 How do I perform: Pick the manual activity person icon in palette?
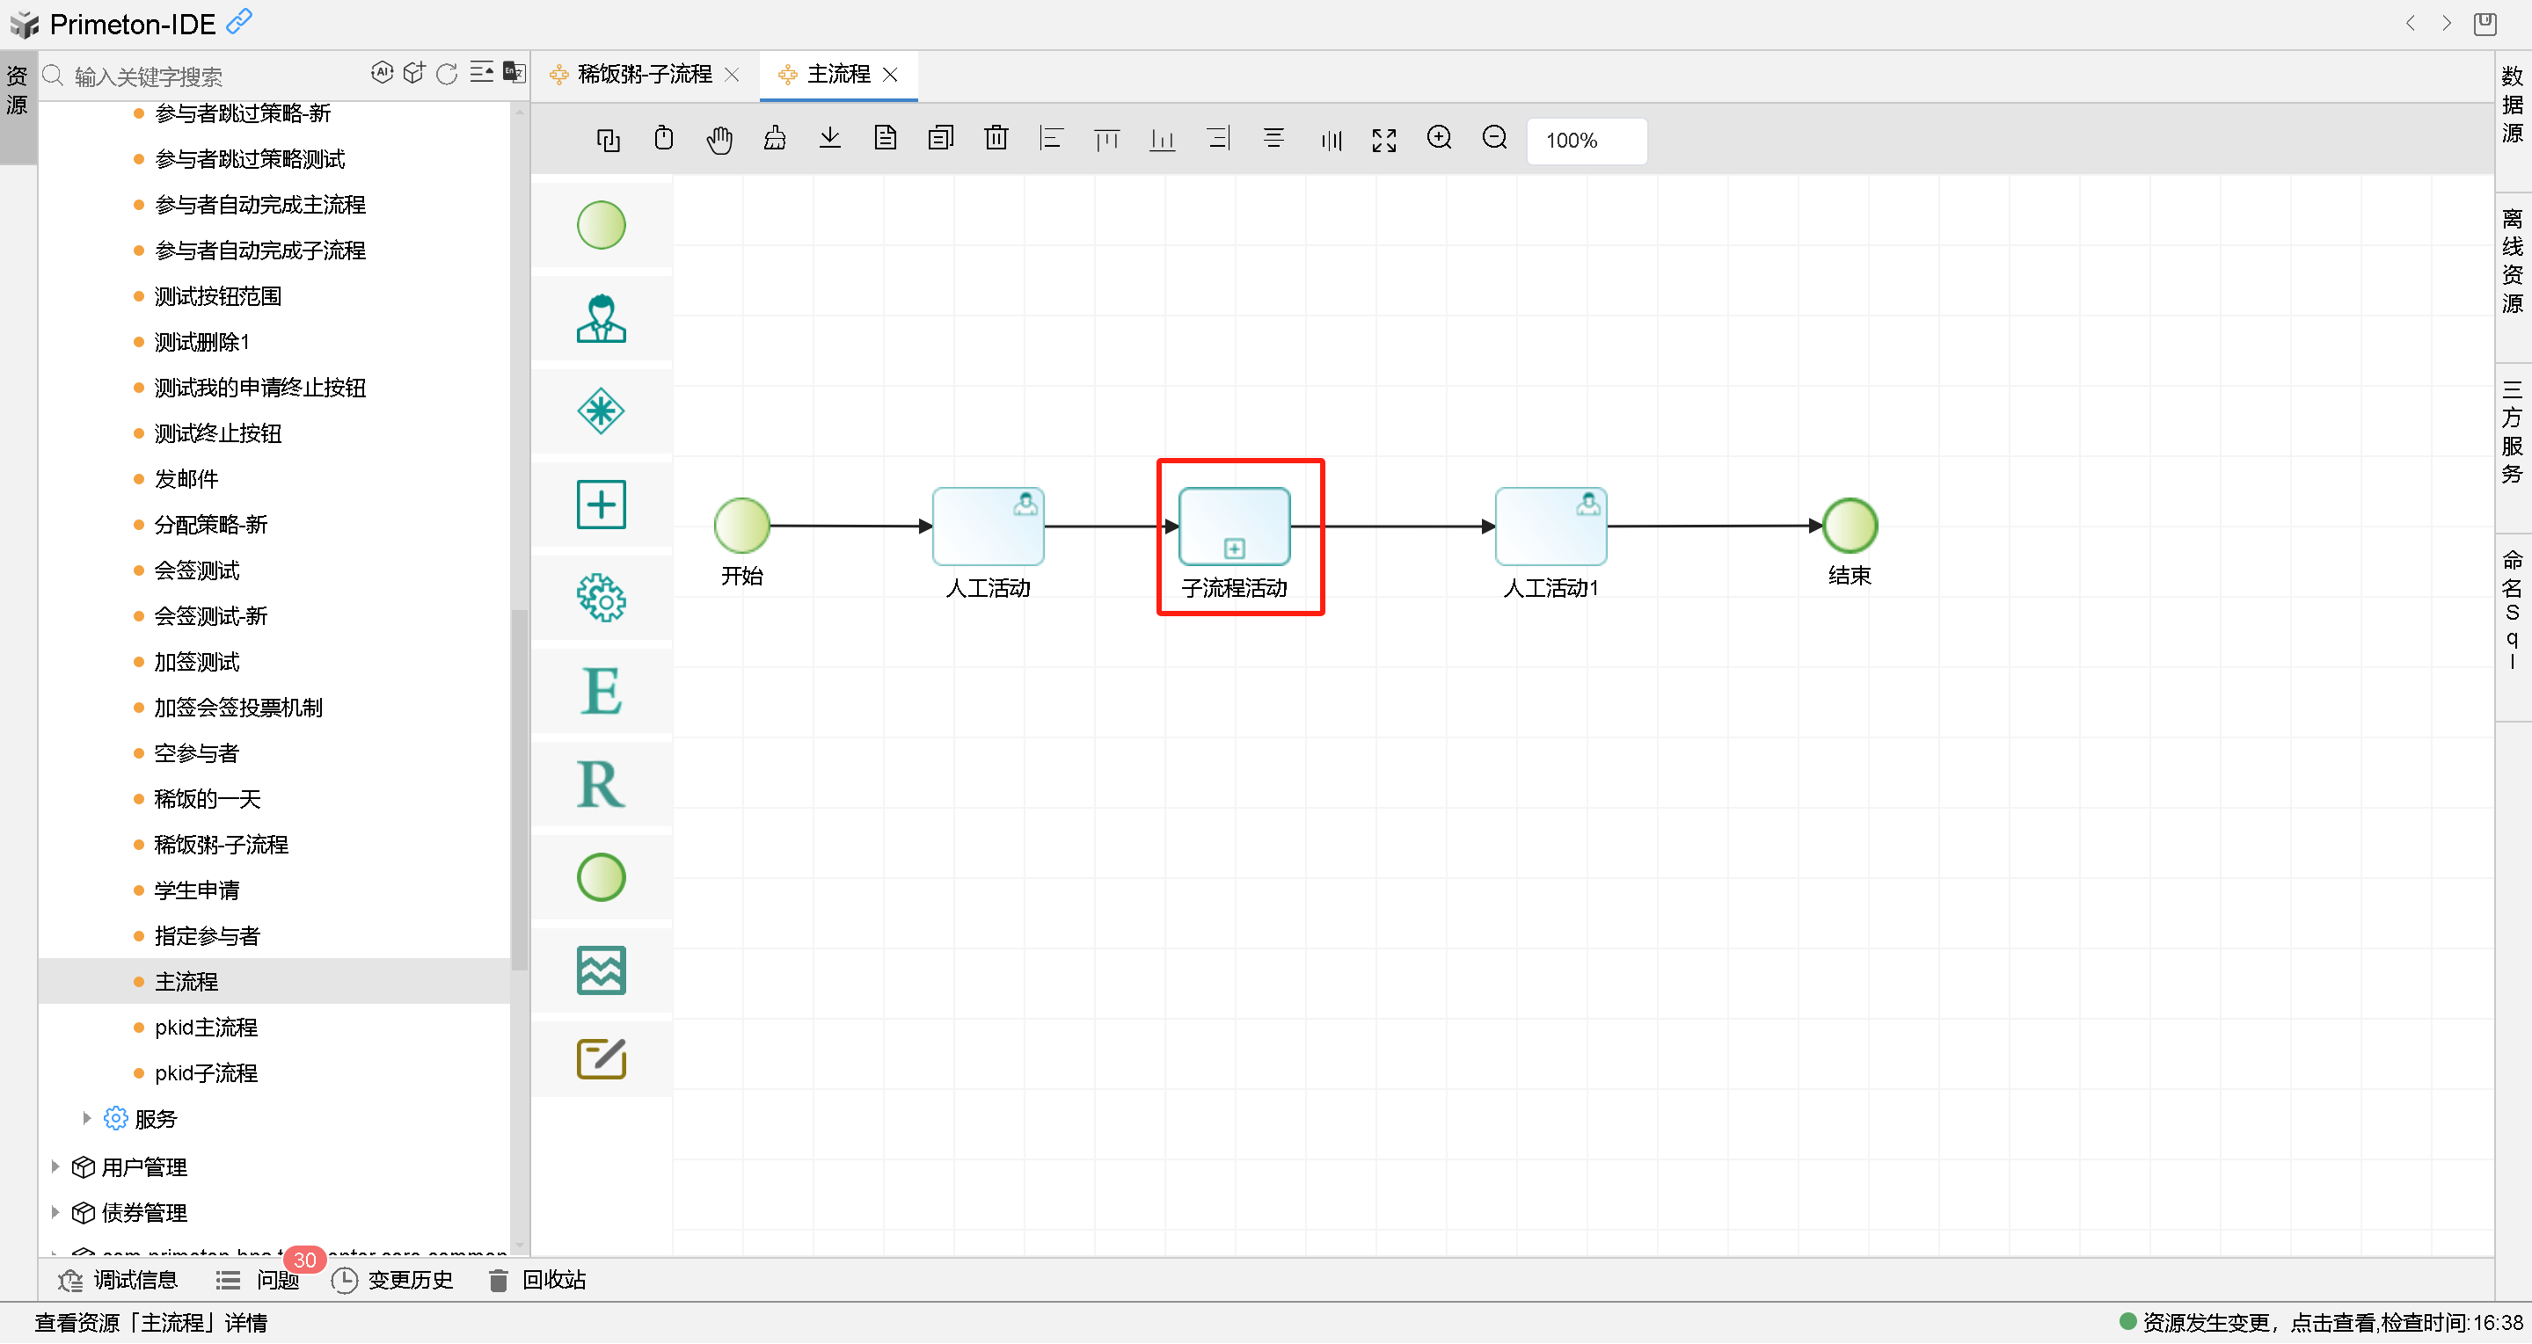pos(601,318)
